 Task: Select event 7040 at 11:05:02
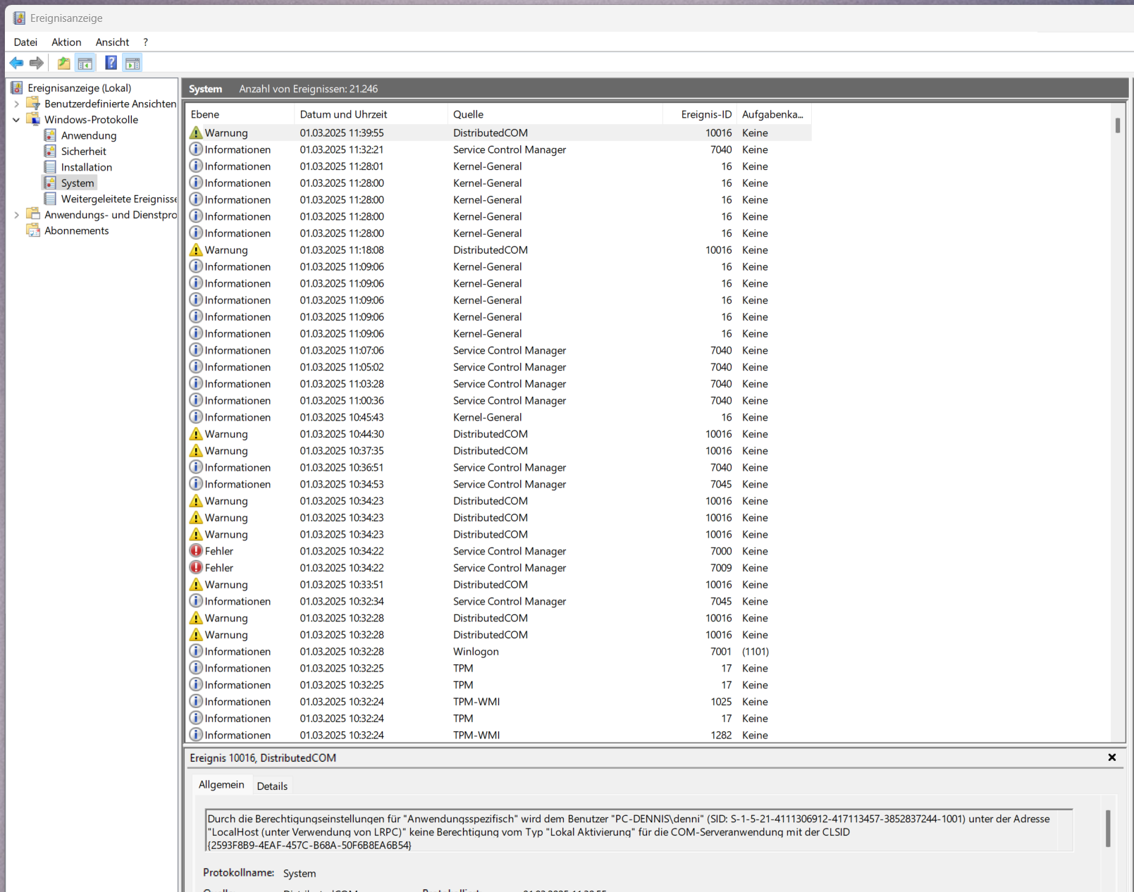pos(499,367)
